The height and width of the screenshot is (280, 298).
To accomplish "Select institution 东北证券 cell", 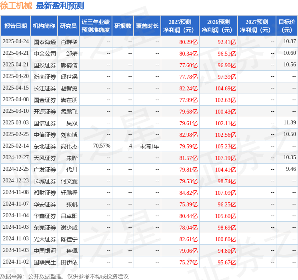I will (45, 146).
